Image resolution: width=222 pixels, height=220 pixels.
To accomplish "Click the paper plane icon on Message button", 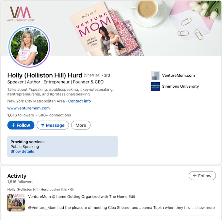I will 42,125.
